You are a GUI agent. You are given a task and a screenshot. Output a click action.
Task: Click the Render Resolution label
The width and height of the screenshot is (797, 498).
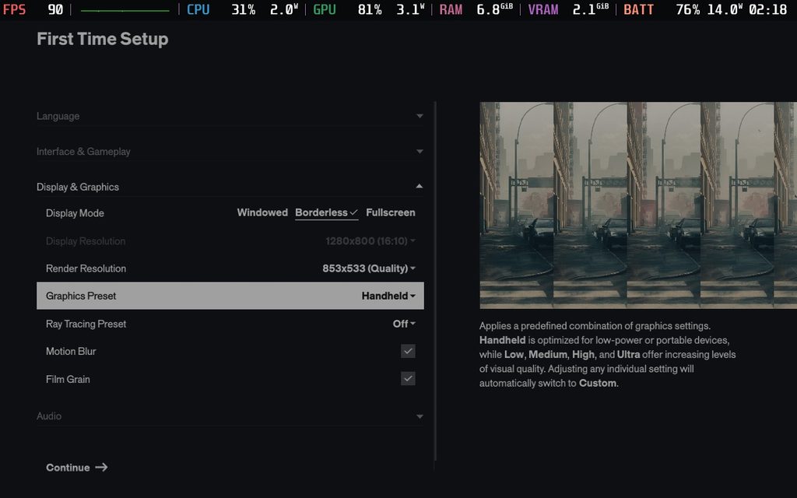tap(86, 268)
